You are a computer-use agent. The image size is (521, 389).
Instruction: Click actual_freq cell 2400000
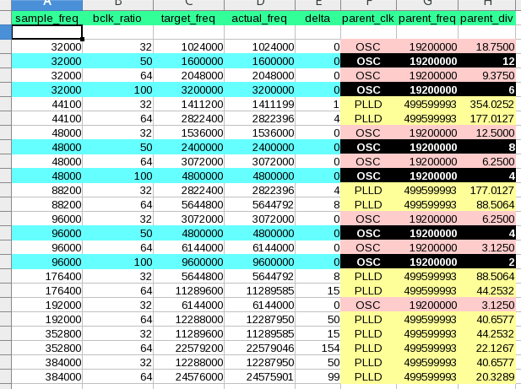coord(259,147)
